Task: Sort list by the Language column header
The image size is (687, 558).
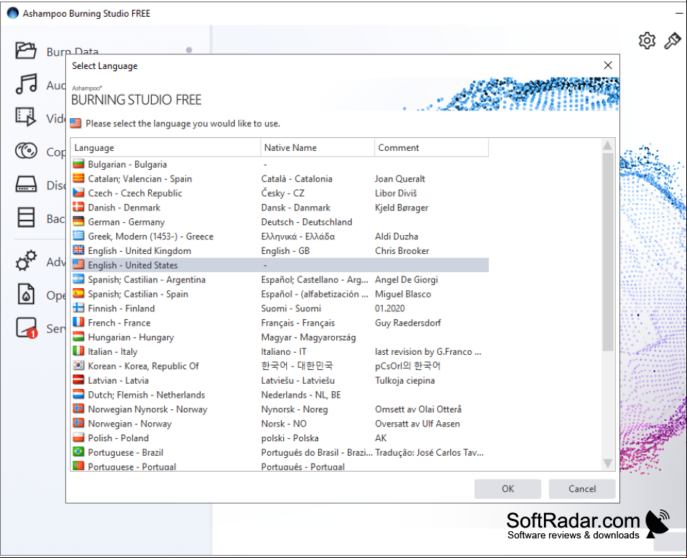Action: [166, 148]
